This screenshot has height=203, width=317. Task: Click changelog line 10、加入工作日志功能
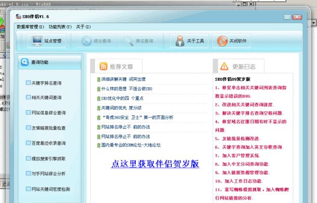tap(239, 181)
